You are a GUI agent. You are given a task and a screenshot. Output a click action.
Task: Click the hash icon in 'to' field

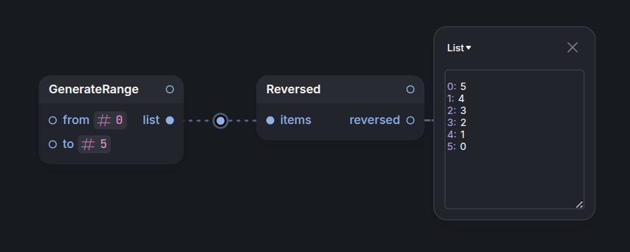(x=88, y=145)
